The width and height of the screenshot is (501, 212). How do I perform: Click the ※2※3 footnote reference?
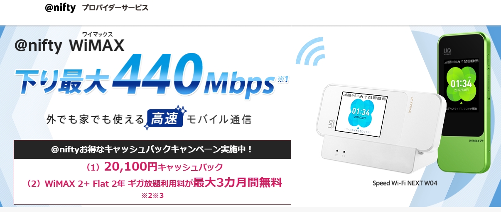pyautogui.click(x=153, y=195)
